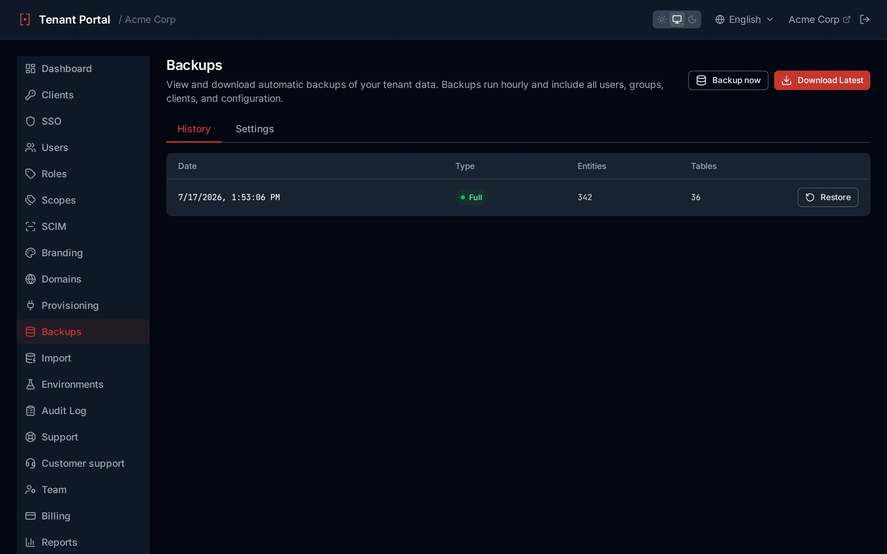Select the History tab
Image resolution: width=887 pixels, height=554 pixels.
click(x=194, y=129)
